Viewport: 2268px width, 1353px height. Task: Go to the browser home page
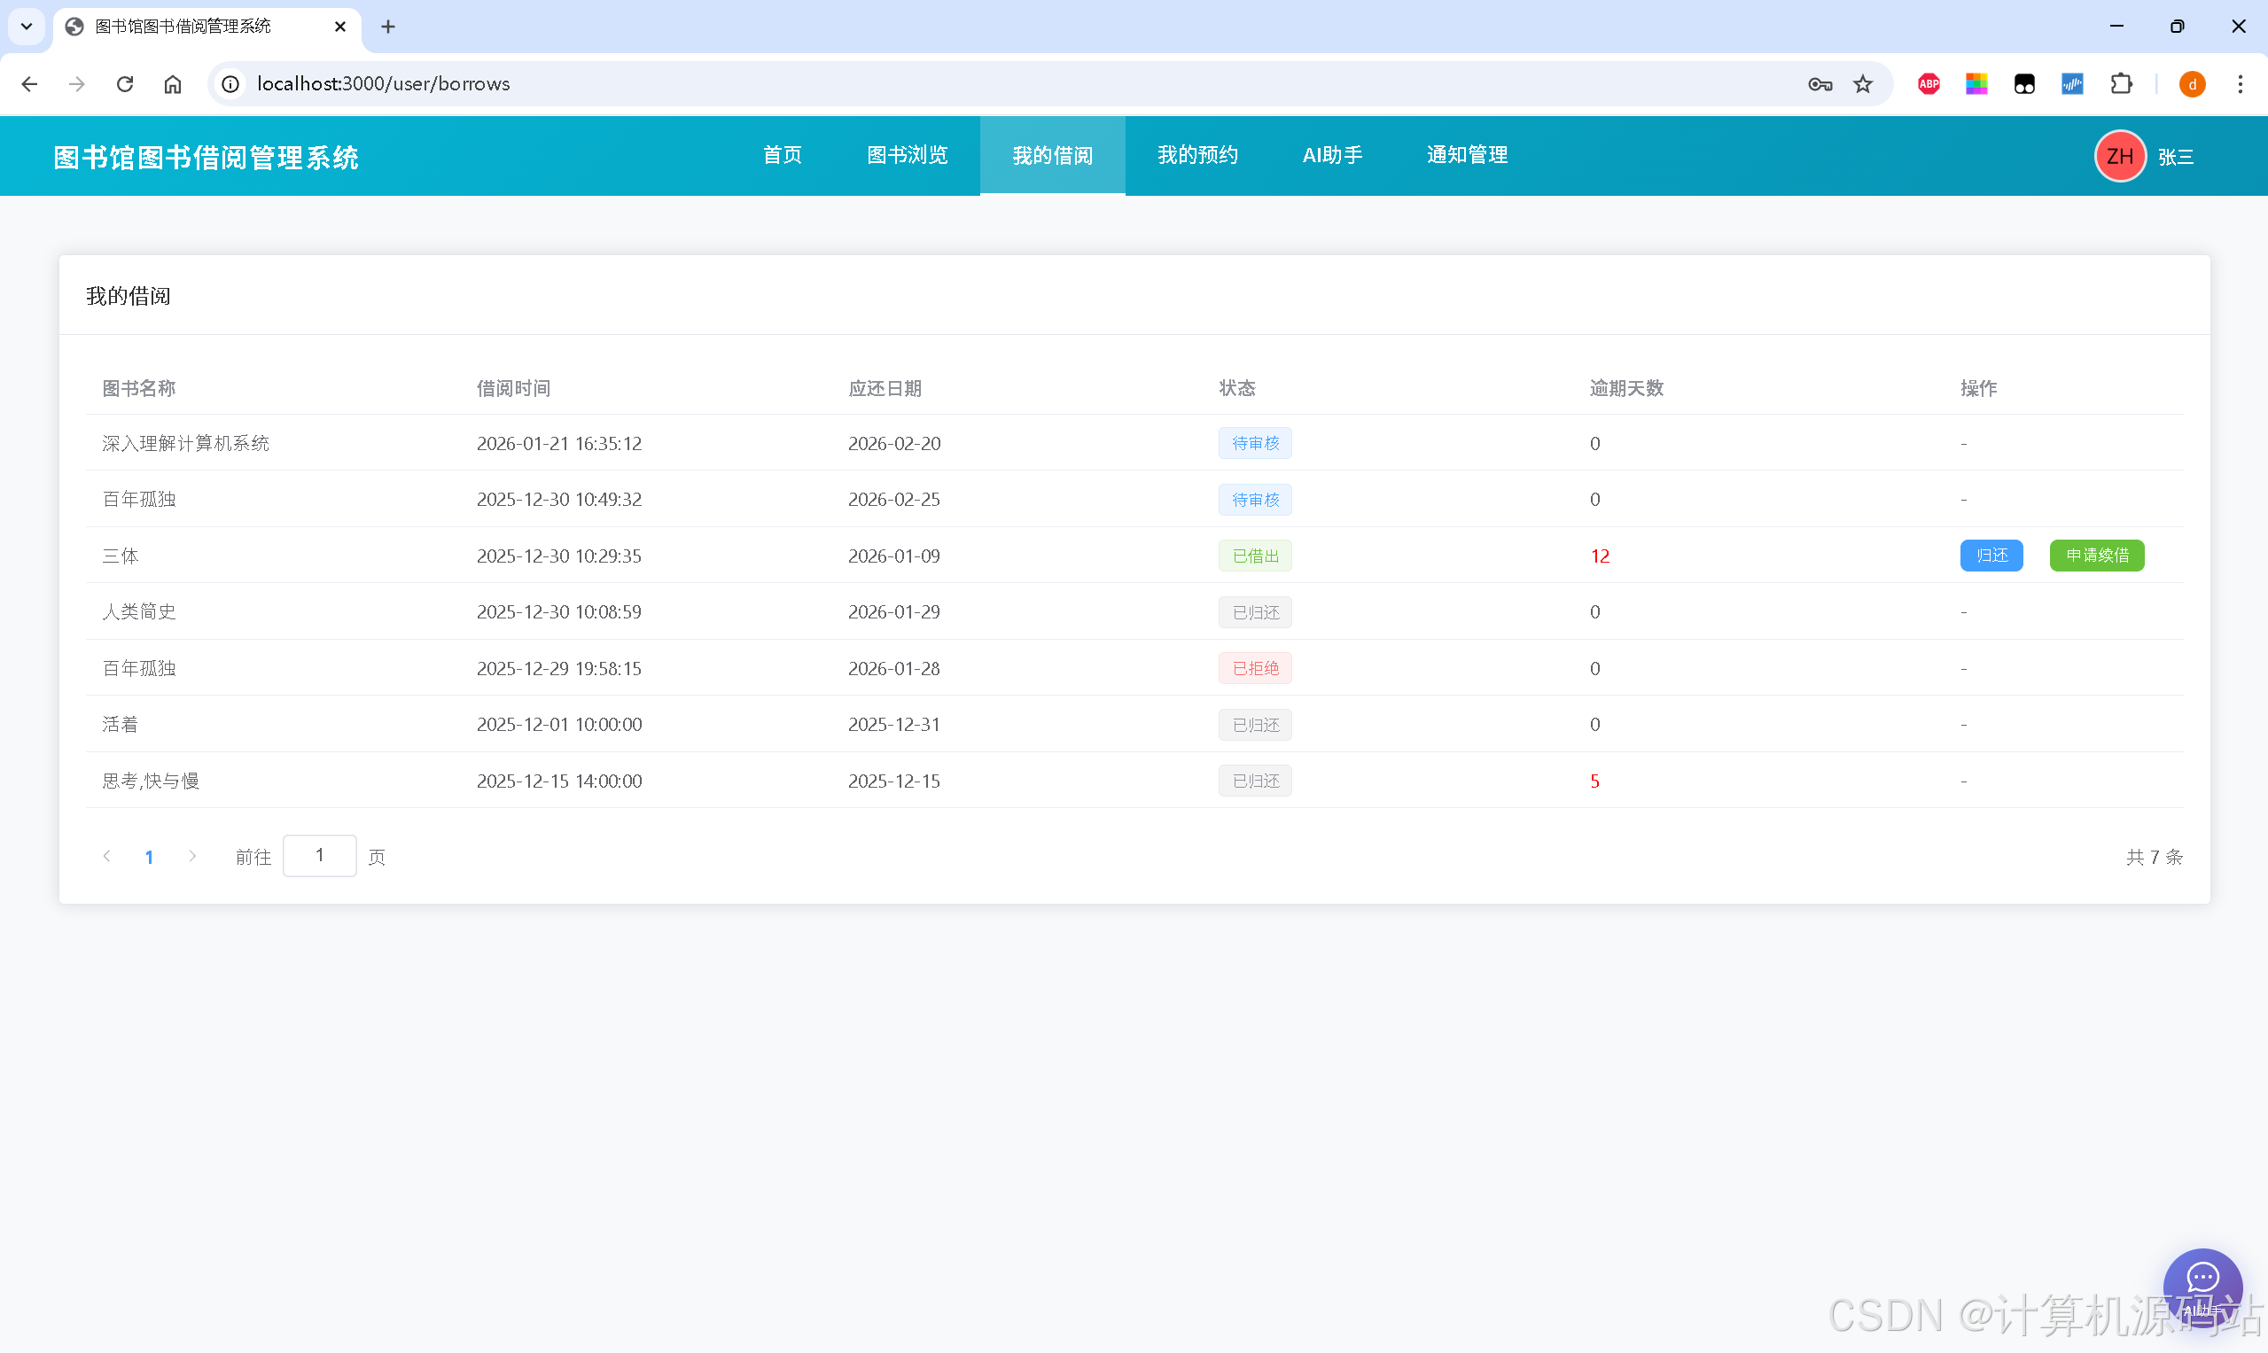click(x=172, y=84)
